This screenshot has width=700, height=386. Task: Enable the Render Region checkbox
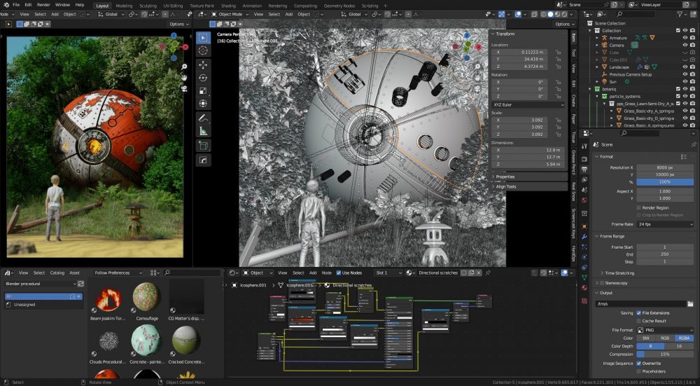[639, 208]
